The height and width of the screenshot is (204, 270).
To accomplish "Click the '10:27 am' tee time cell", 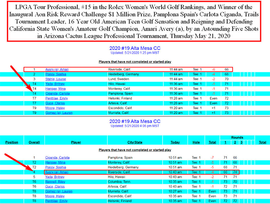I will 175,191.
